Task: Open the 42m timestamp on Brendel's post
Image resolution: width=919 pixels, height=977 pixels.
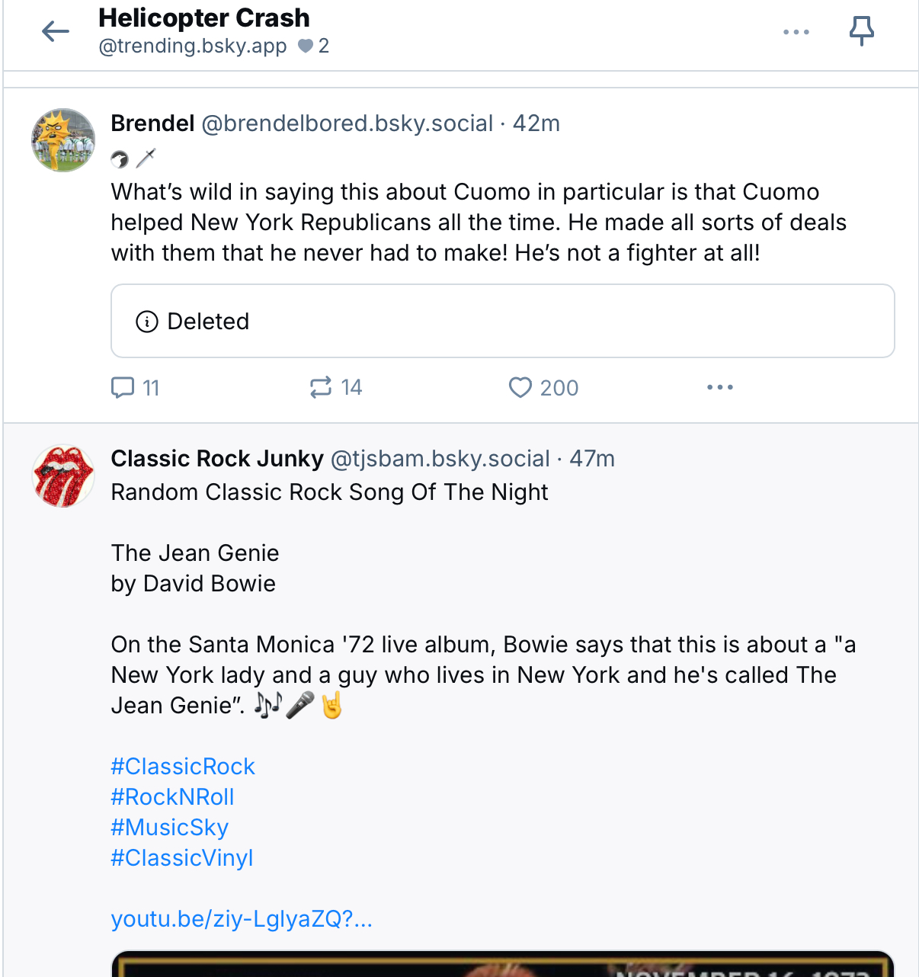Action: pos(536,123)
